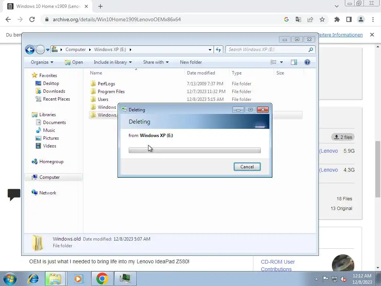Launch Internet Explorer from taskbar

pos(33,279)
